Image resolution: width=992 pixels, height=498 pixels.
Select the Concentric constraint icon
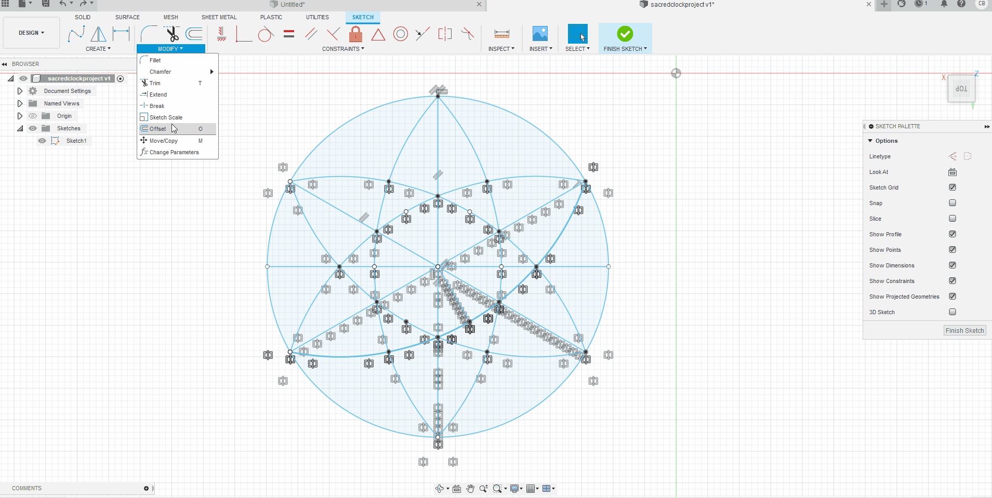pos(400,33)
